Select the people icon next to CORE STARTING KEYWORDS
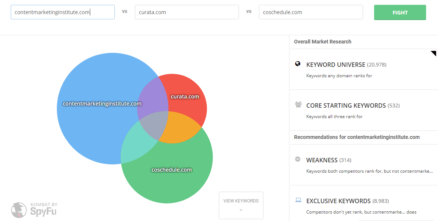This screenshot has width=438, height=221. (298, 104)
